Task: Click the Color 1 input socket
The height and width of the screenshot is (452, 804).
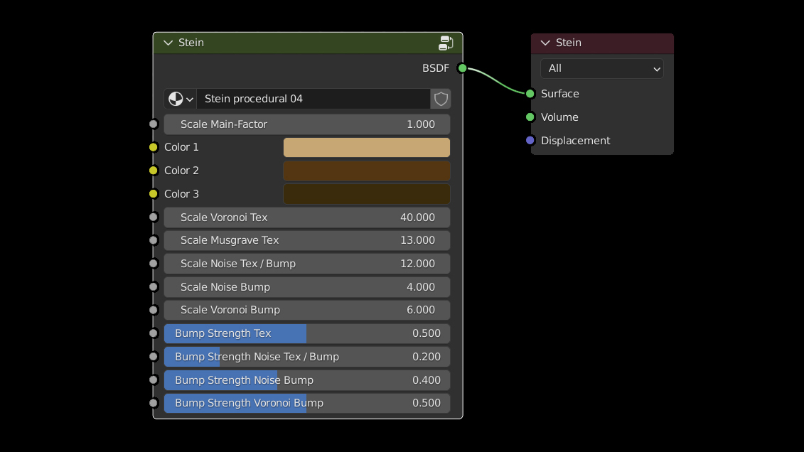Action: 153,147
